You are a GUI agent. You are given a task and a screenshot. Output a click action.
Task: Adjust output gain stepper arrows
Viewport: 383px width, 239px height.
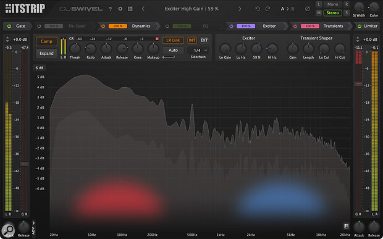(358, 40)
